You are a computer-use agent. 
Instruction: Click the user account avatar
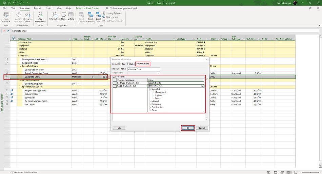coord(295,3)
